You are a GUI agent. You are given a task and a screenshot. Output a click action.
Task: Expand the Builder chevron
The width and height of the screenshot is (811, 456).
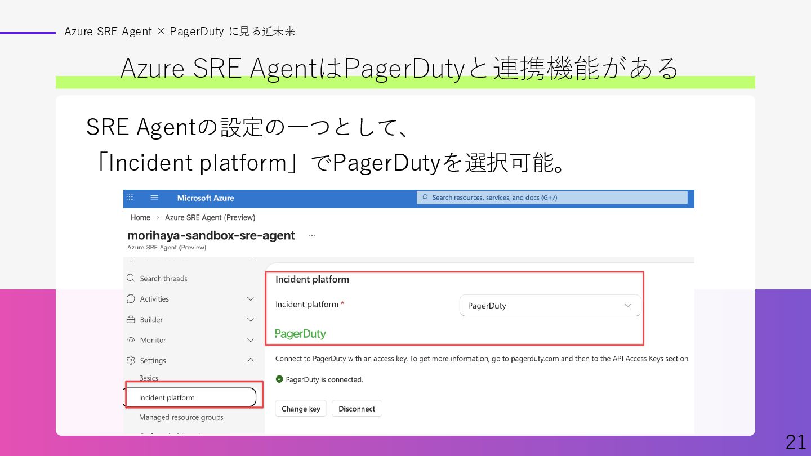point(251,320)
